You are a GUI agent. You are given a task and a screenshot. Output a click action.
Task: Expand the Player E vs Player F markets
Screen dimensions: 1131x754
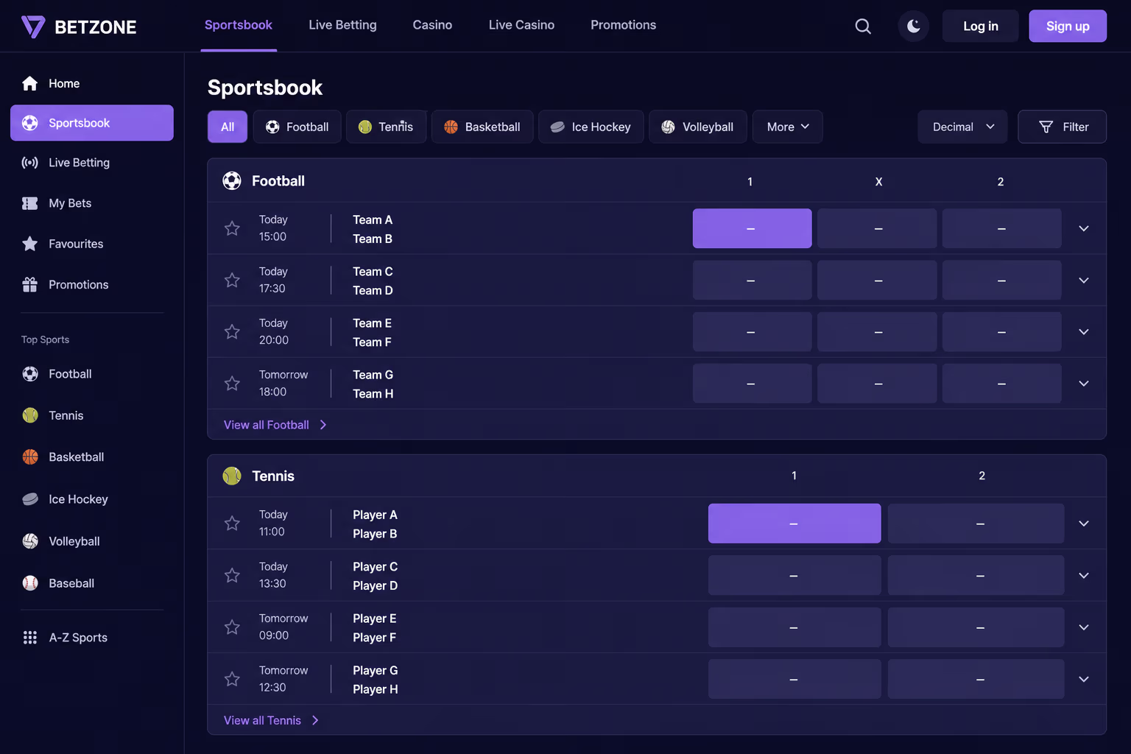click(1084, 627)
